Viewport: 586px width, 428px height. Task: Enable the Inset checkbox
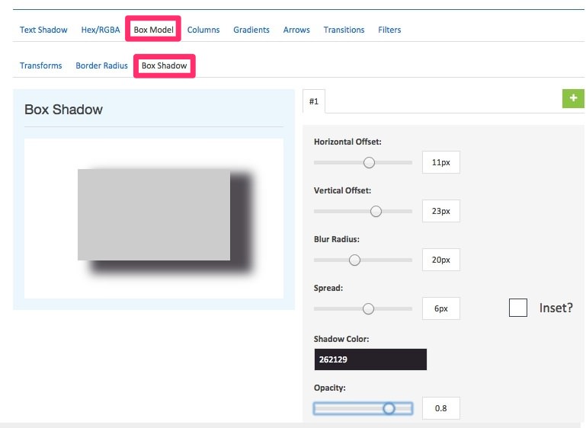pos(518,308)
